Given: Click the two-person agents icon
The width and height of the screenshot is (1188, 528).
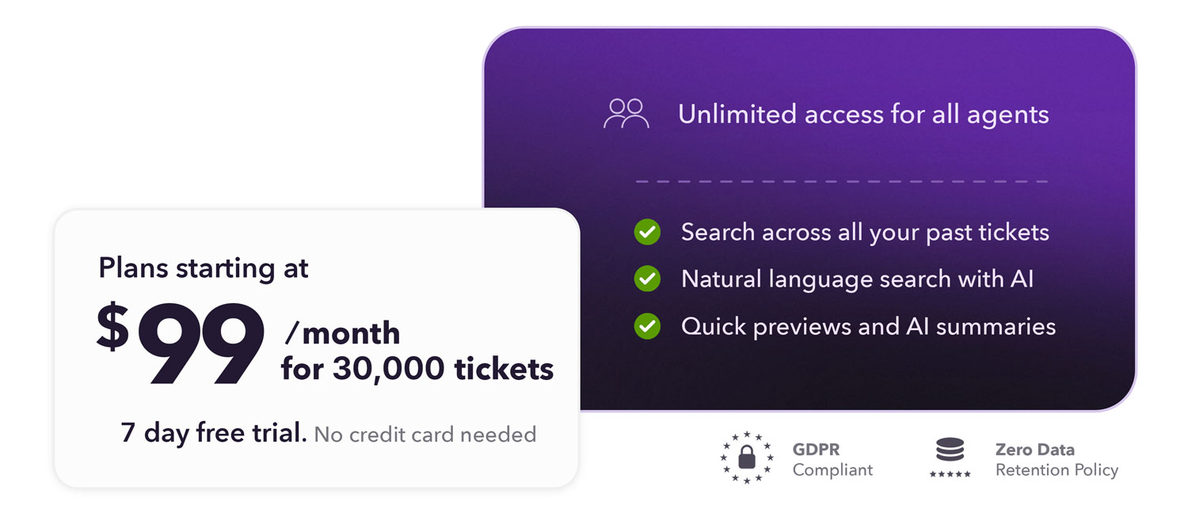Looking at the screenshot, I should click(626, 114).
